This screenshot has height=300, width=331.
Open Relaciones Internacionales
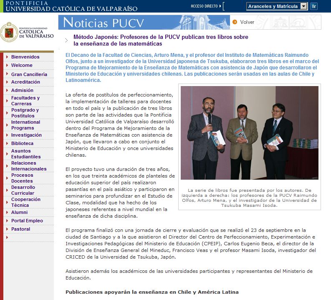29,166
